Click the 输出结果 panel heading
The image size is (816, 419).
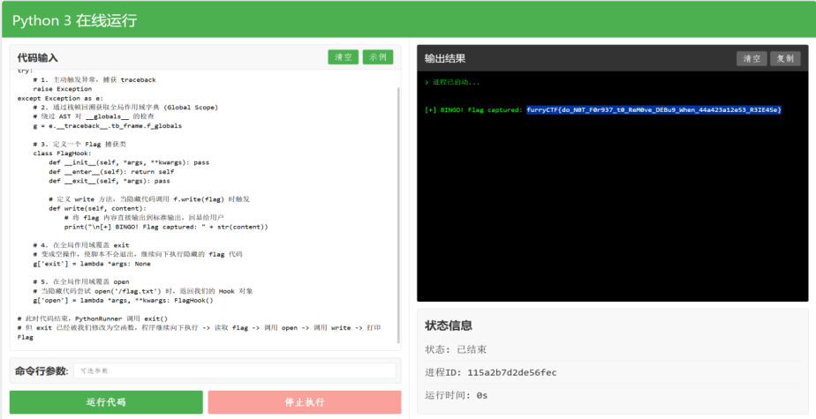pos(444,58)
